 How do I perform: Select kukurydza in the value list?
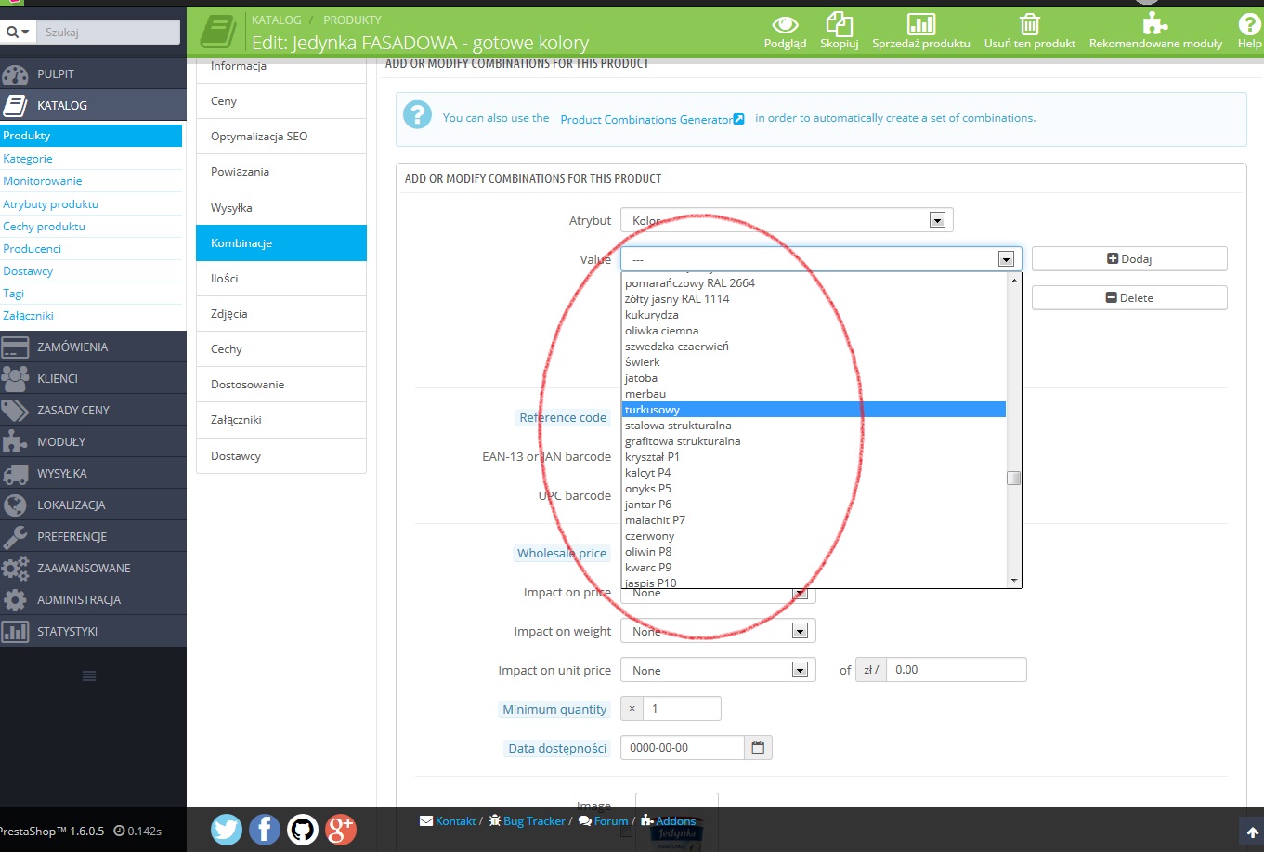(x=814, y=315)
